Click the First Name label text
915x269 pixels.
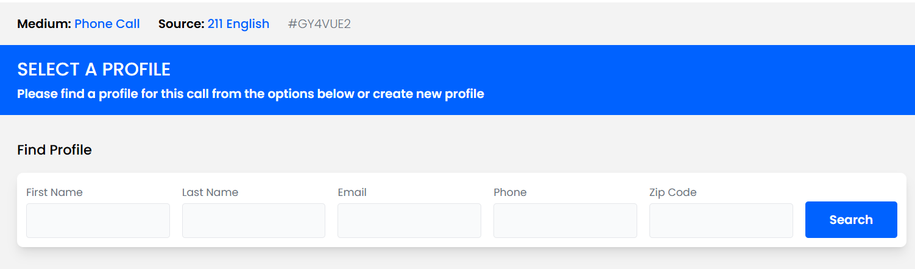[54, 192]
